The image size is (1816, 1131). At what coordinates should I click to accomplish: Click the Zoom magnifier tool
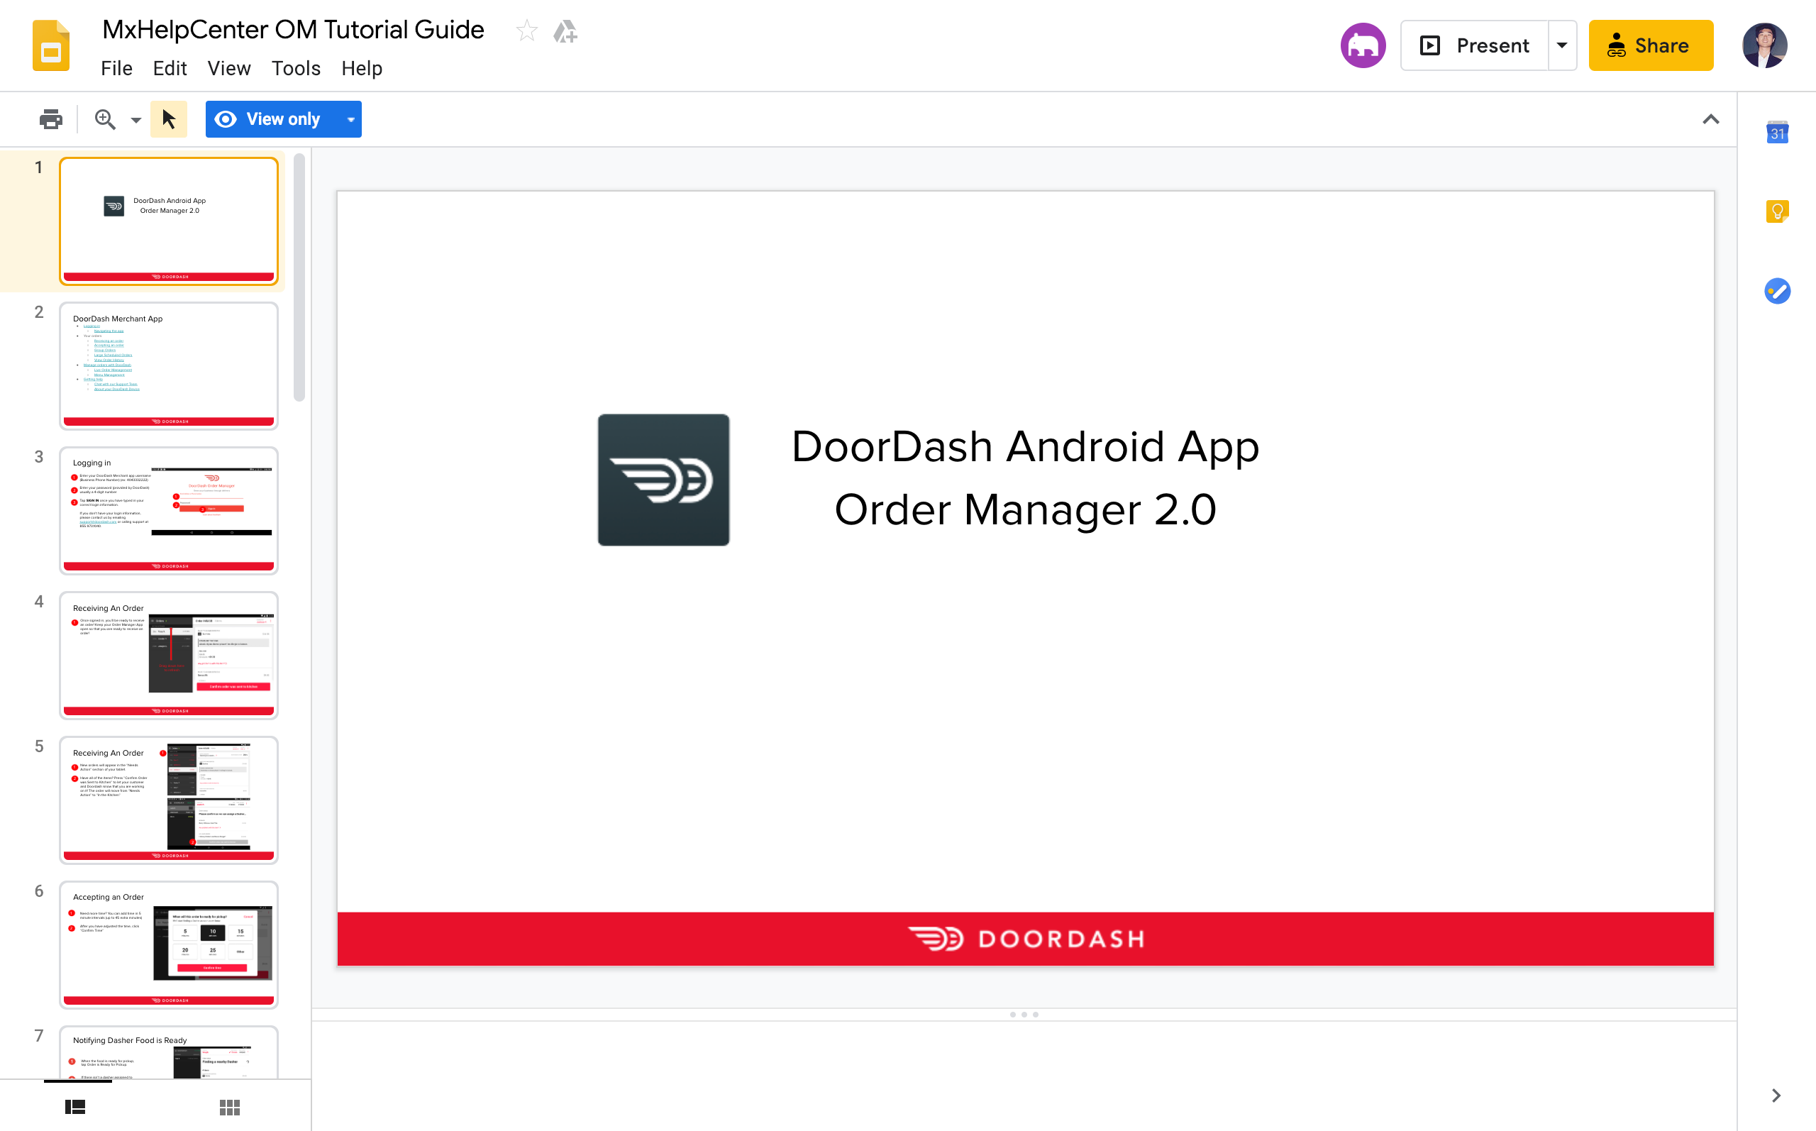point(105,119)
